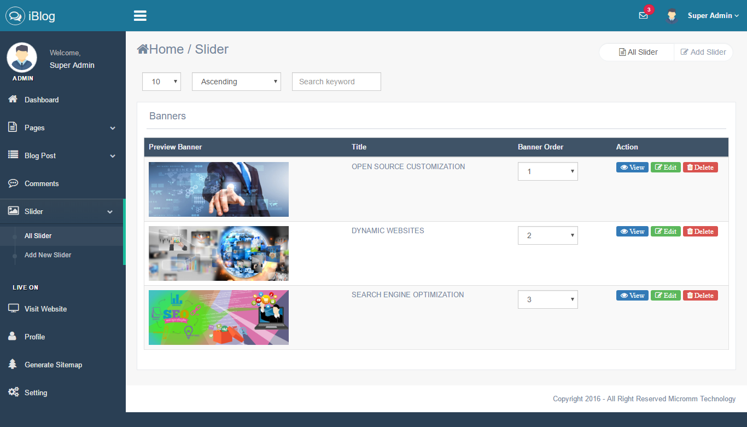The image size is (747, 427).
Task: Switch to the Add Slider tab
Action: pos(703,52)
